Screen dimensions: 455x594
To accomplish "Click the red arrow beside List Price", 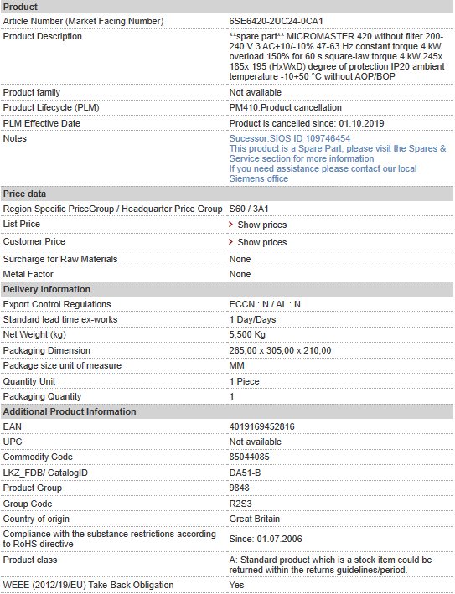I will click(x=230, y=225).
